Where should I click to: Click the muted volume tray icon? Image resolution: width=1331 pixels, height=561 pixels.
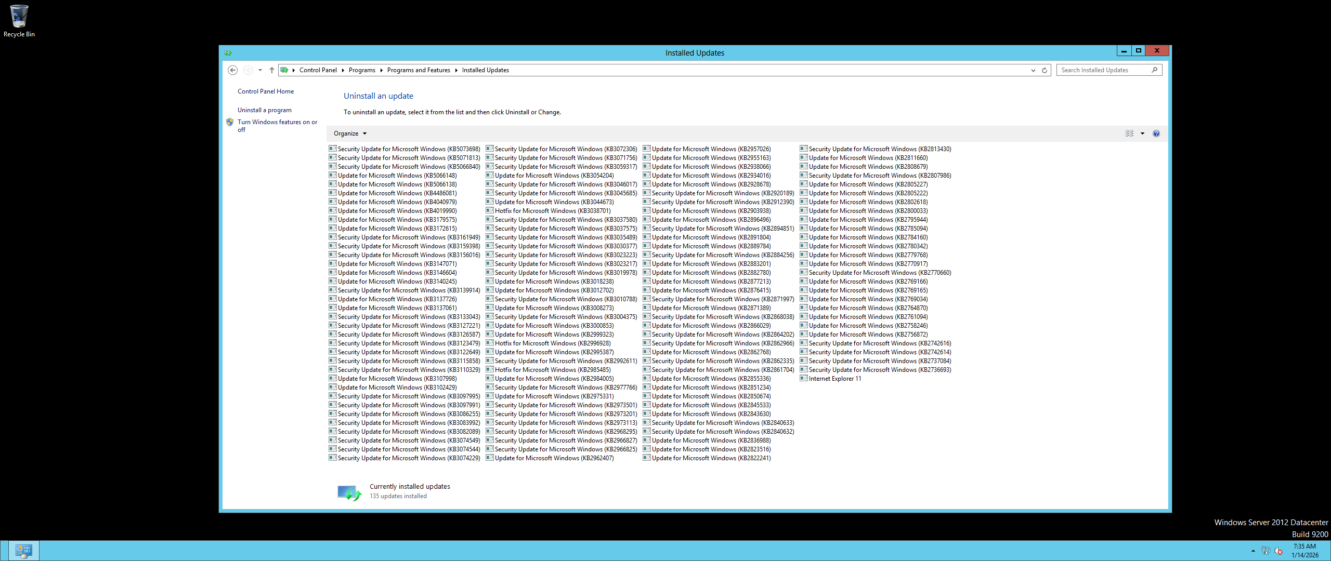[1278, 551]
